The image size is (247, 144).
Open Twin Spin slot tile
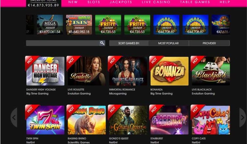(45, 120)
